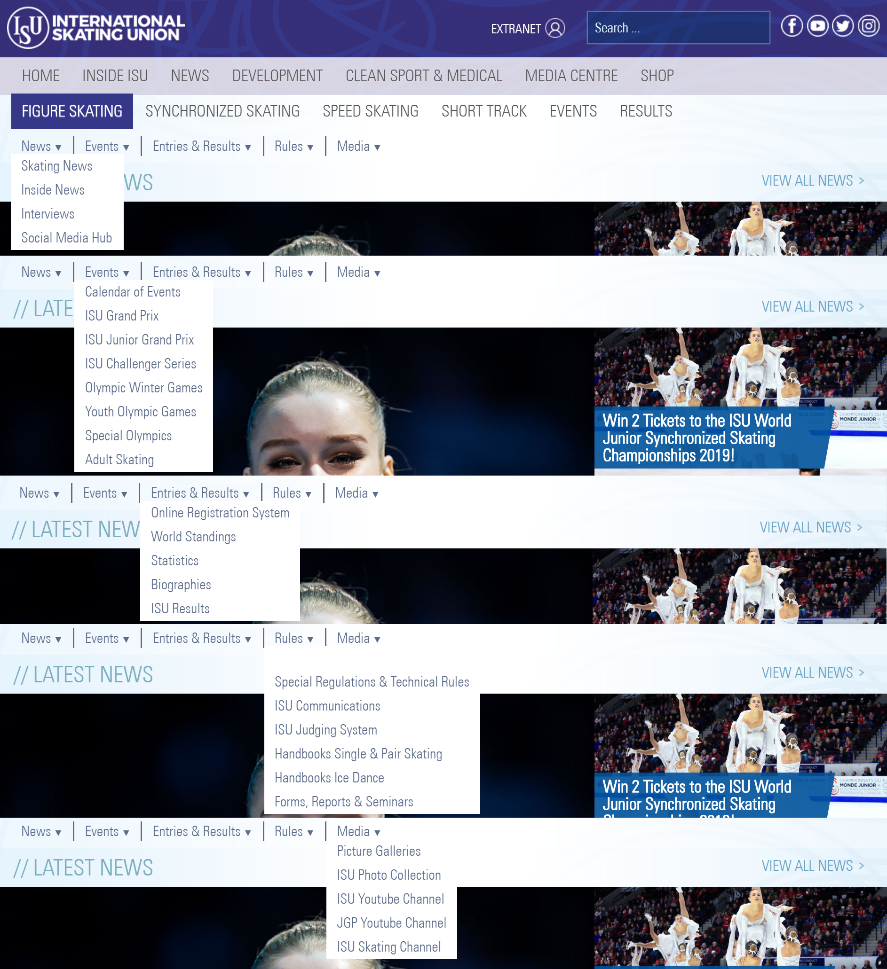
Task: Open the SHOP navigation item
Action: pyautogui.click(x=657, y=76)
